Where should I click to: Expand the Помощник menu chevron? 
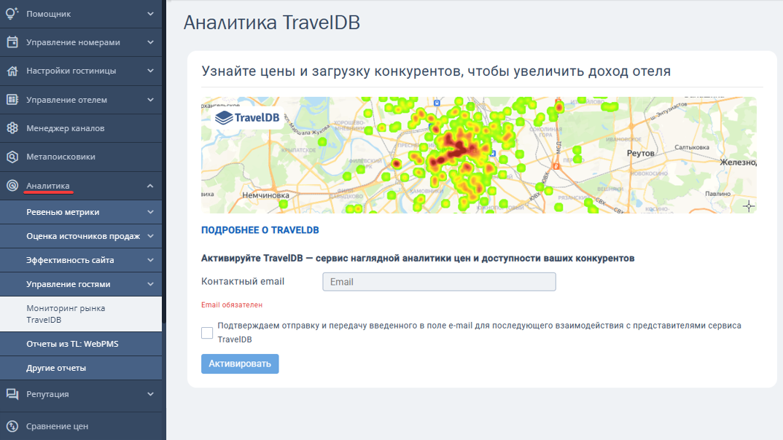tap(150, 14)
